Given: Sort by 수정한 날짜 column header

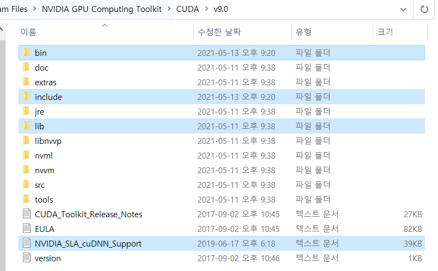Looking at the screenshot, I should (219, 32).
